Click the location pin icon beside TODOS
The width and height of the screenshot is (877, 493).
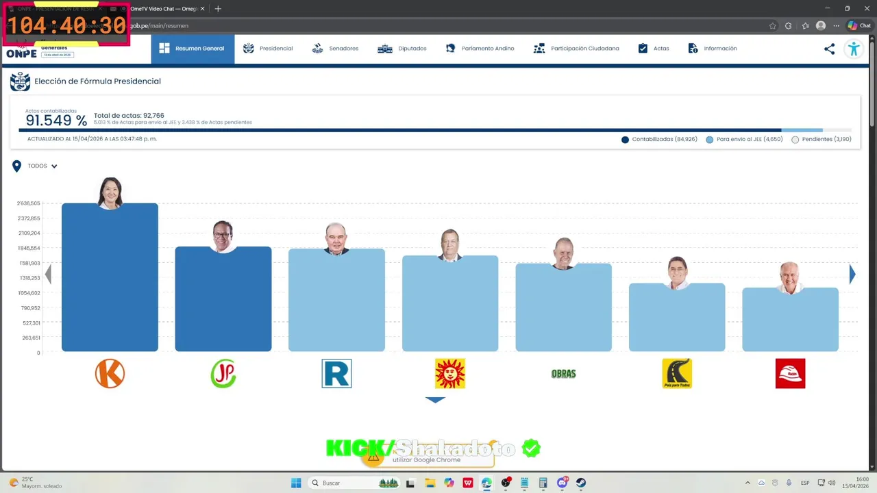click(x=16, y=166)
